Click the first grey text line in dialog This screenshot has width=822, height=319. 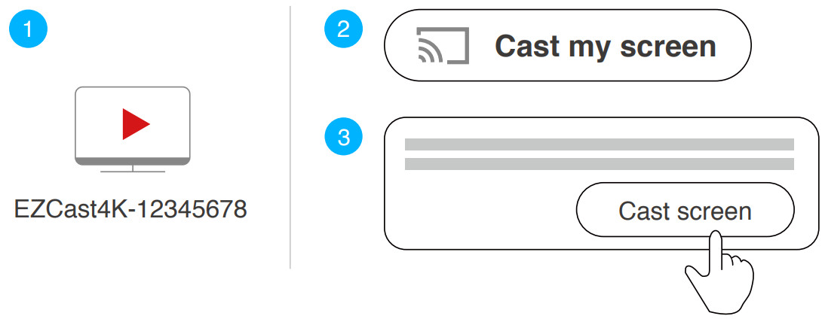coord(600,144)
